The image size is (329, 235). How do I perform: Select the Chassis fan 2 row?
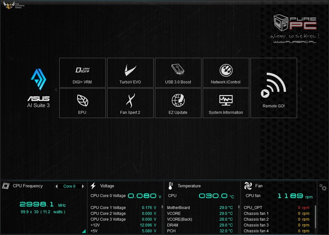[276, 219]
